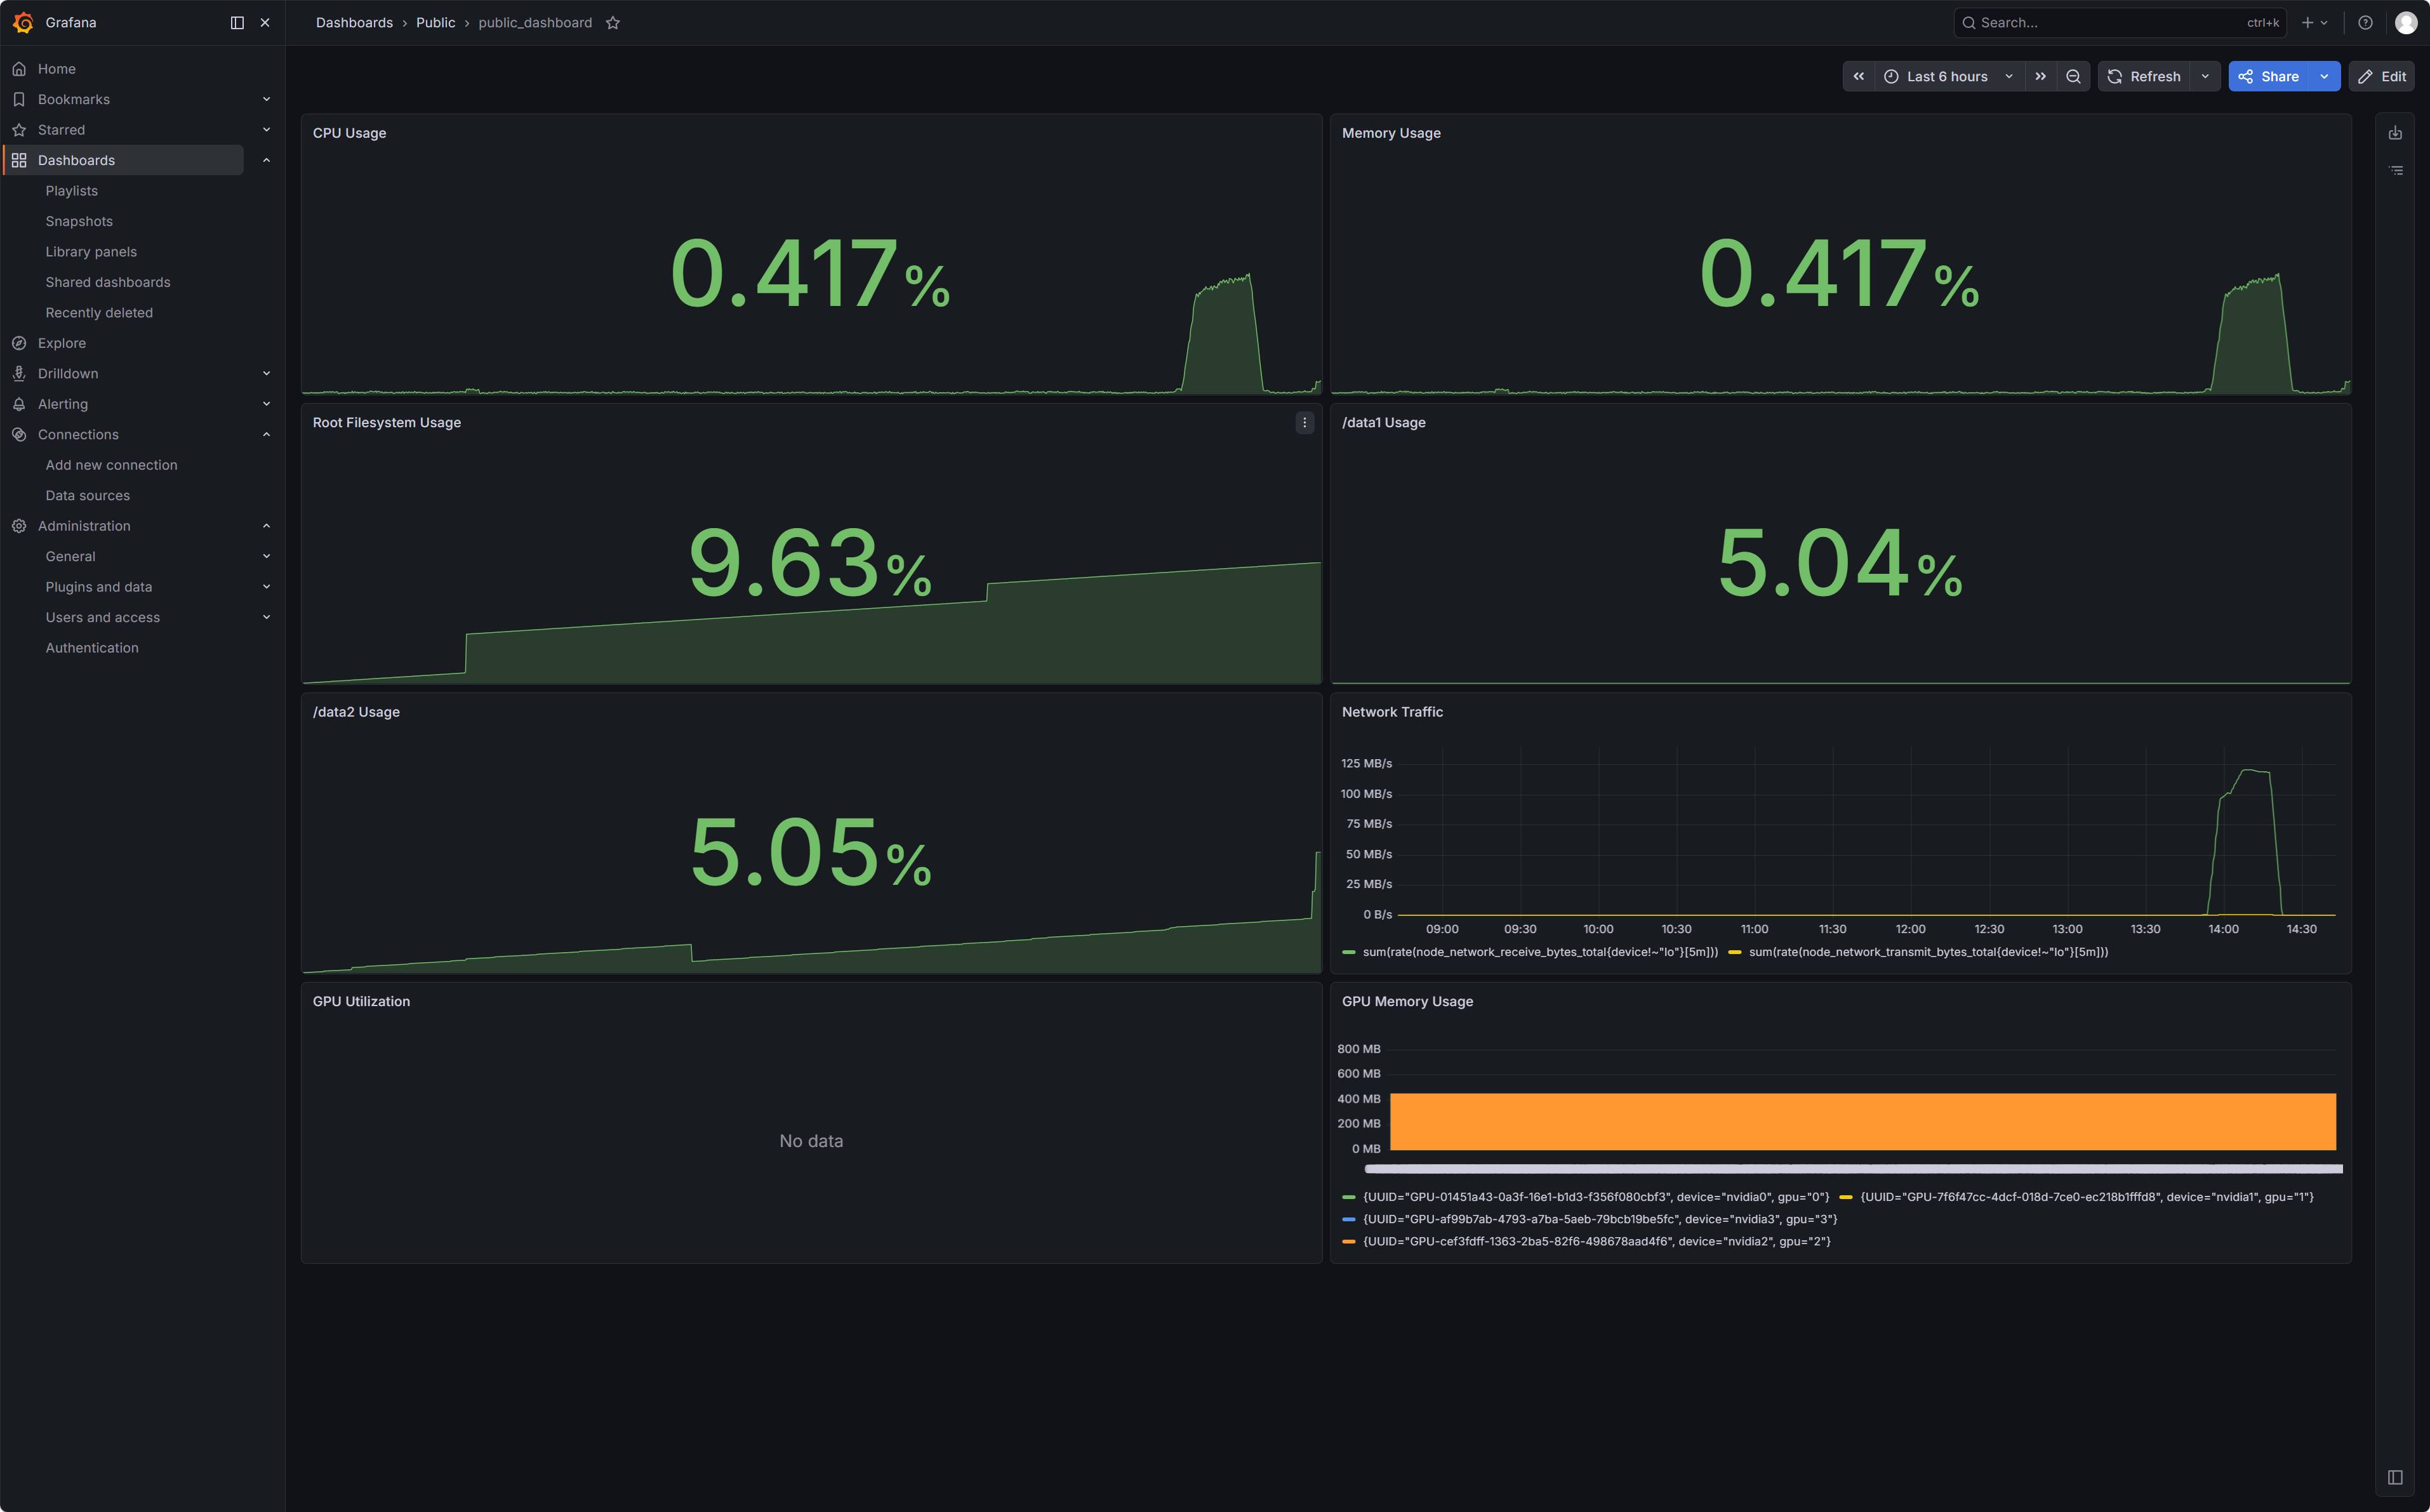2430x1512 pixels.
Task: Click the user profile avatar
Action: [2405, 23]
